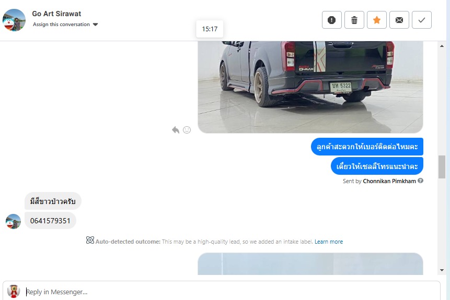The image size is (450, 300).
Task: Open Go Art Sirawat's header profile picture
Action: (14, 20)
